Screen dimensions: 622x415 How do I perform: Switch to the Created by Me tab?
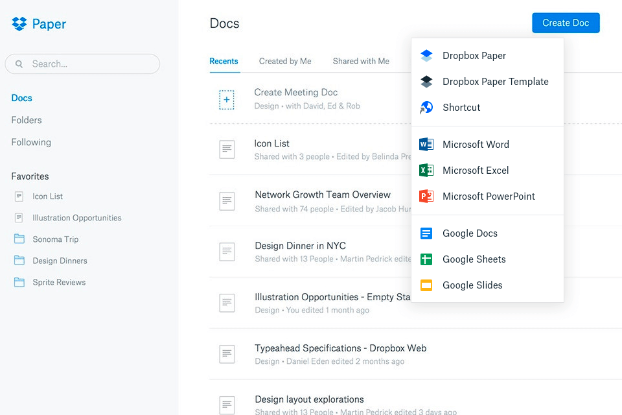(x=285, y=61)
